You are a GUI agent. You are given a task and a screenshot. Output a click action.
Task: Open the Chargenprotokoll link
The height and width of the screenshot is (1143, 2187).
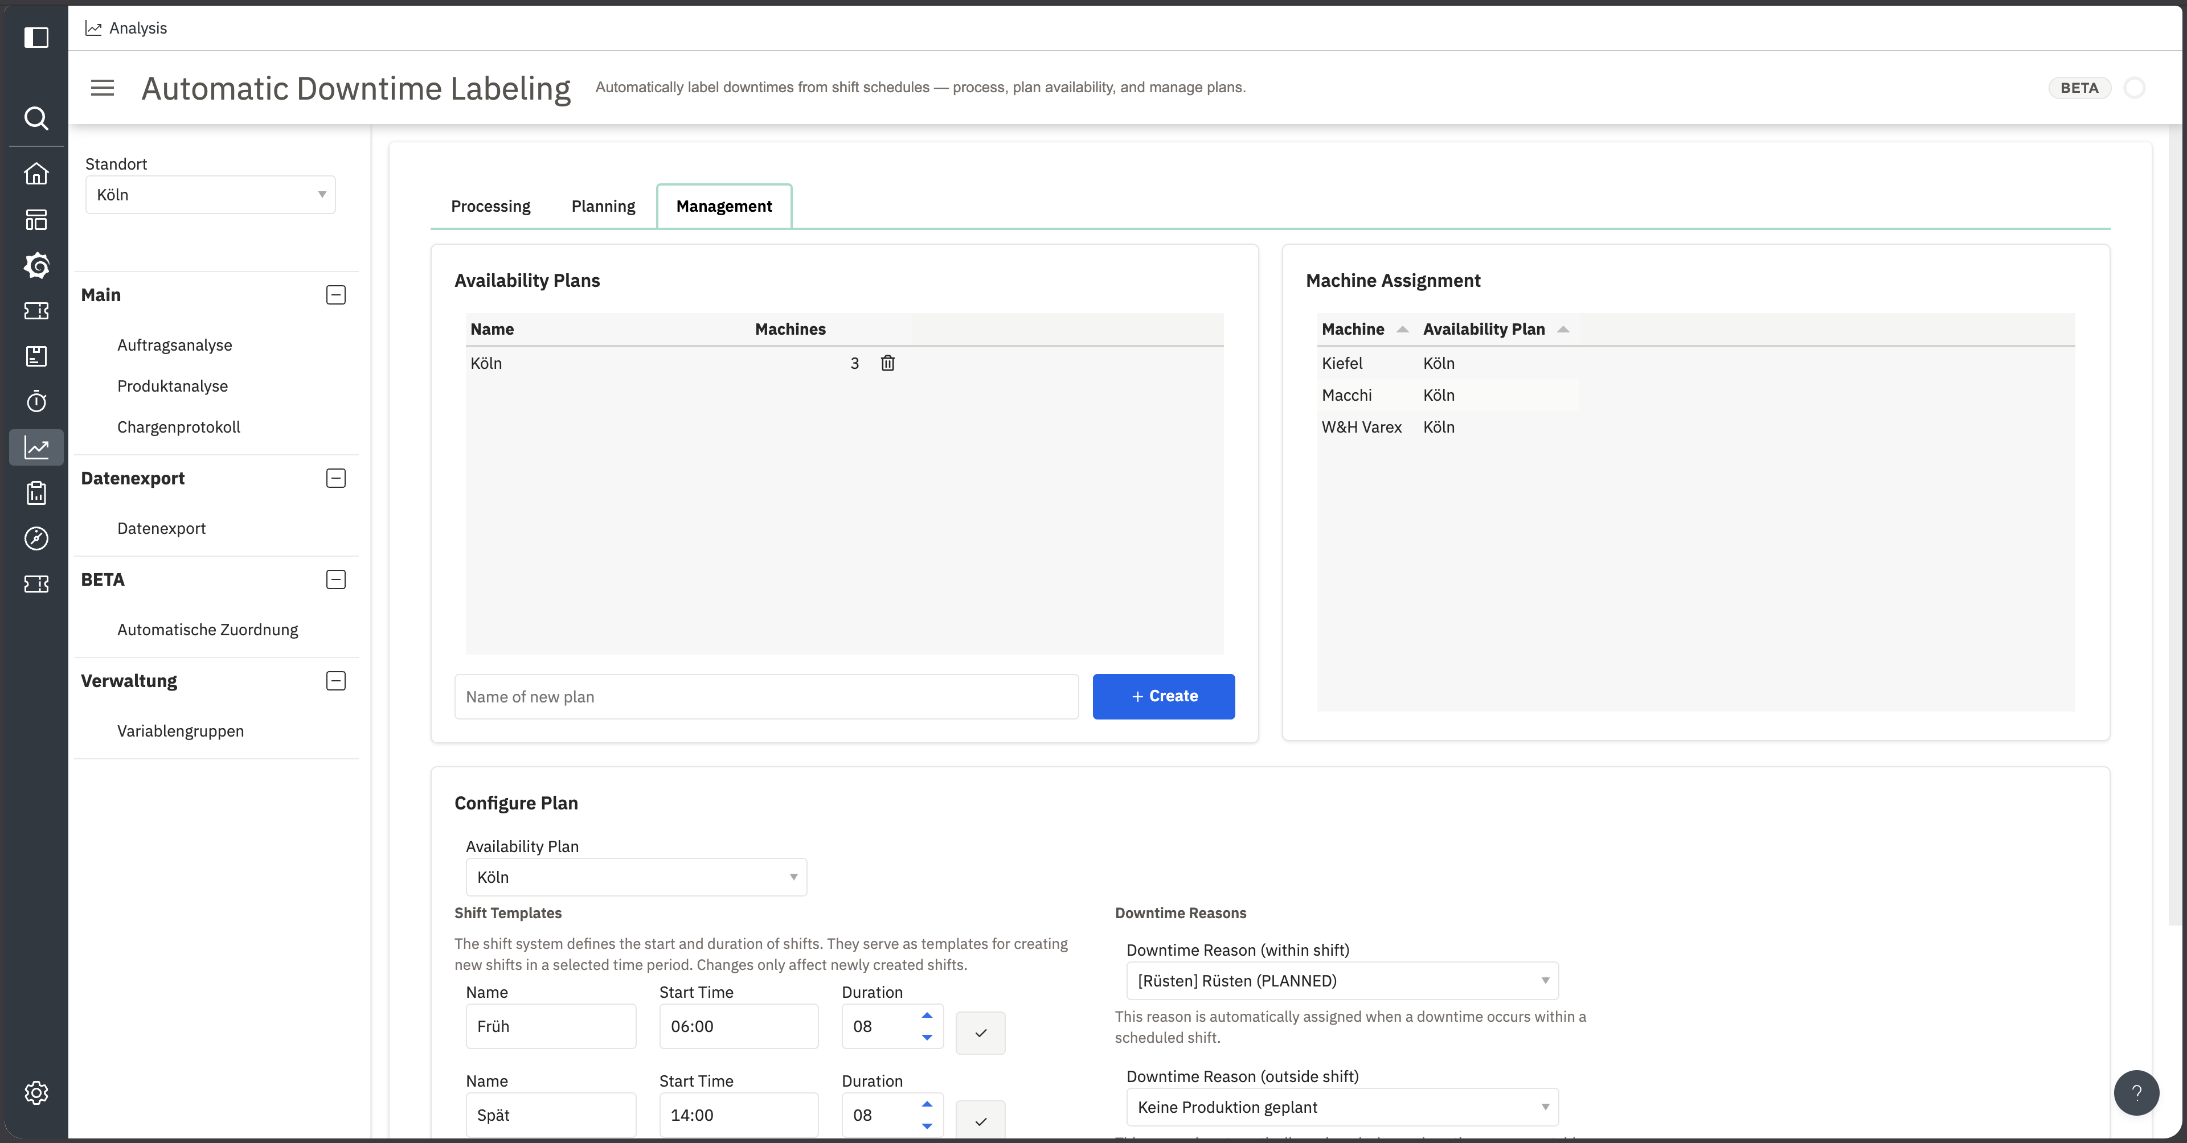click(178, 427)
